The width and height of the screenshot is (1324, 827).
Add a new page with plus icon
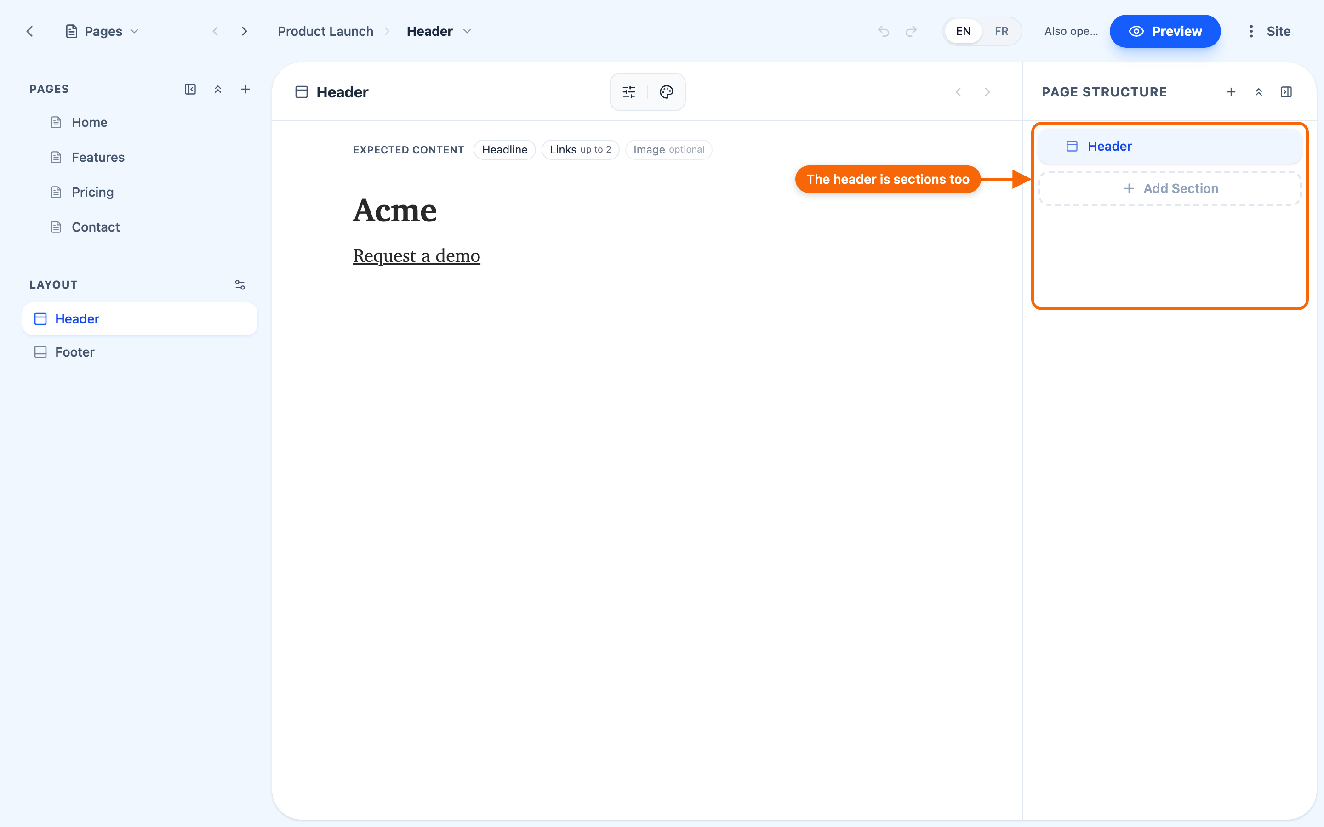coord(245,89)
